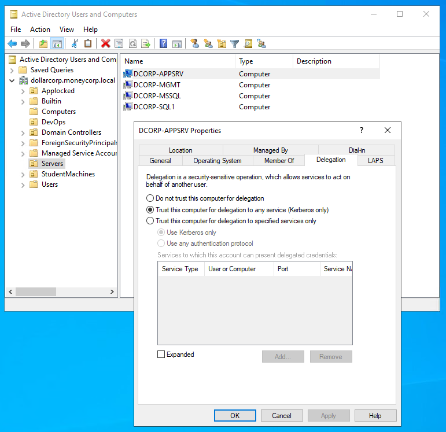The image size is (446, 432).
Task: Click the left pane horizontal scrollbar thumb
Action: [36, 292]
